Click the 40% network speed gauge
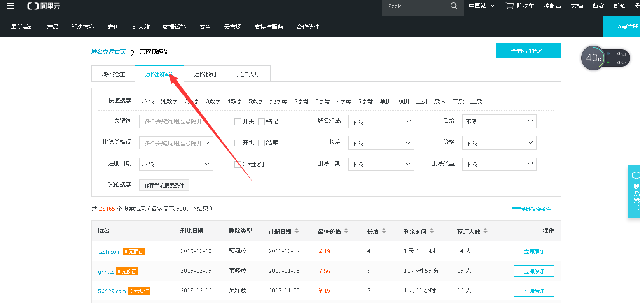640x304 pixels. coord(593,58)
